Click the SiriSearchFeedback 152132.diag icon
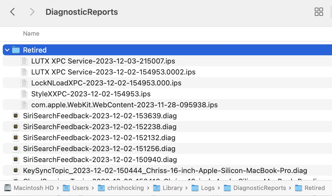Screen dimensions: 332x196 click(16, 138)
